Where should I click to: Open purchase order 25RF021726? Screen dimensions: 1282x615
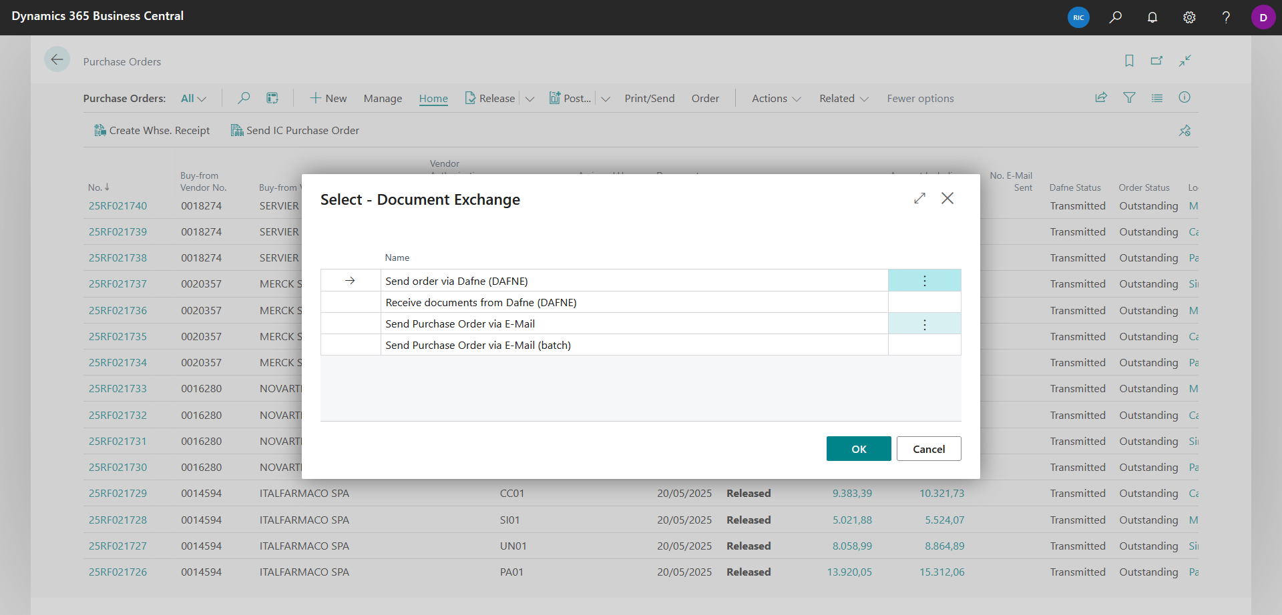118,572
